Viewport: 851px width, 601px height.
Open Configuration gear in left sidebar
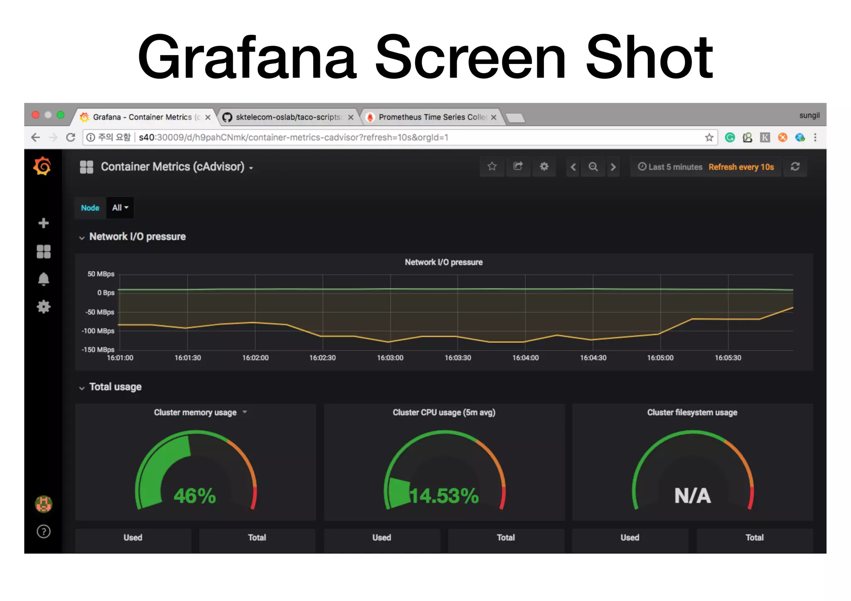tap(43, 307)
